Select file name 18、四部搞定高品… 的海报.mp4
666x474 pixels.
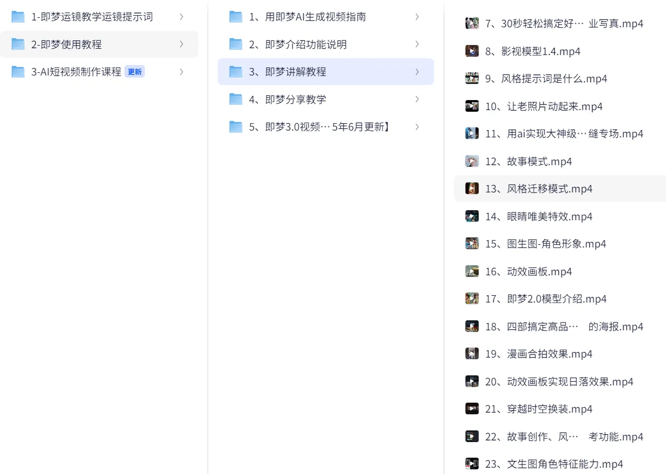pyautogui.click(x=564, y=327)
